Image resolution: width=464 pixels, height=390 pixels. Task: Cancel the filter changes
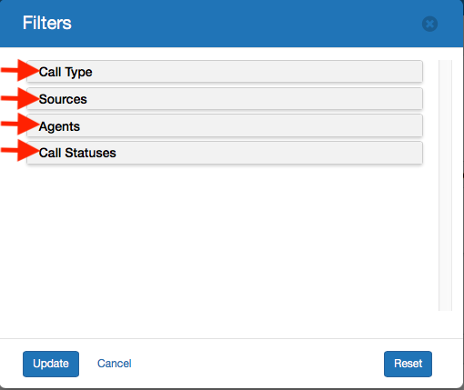tap(114, 364)
